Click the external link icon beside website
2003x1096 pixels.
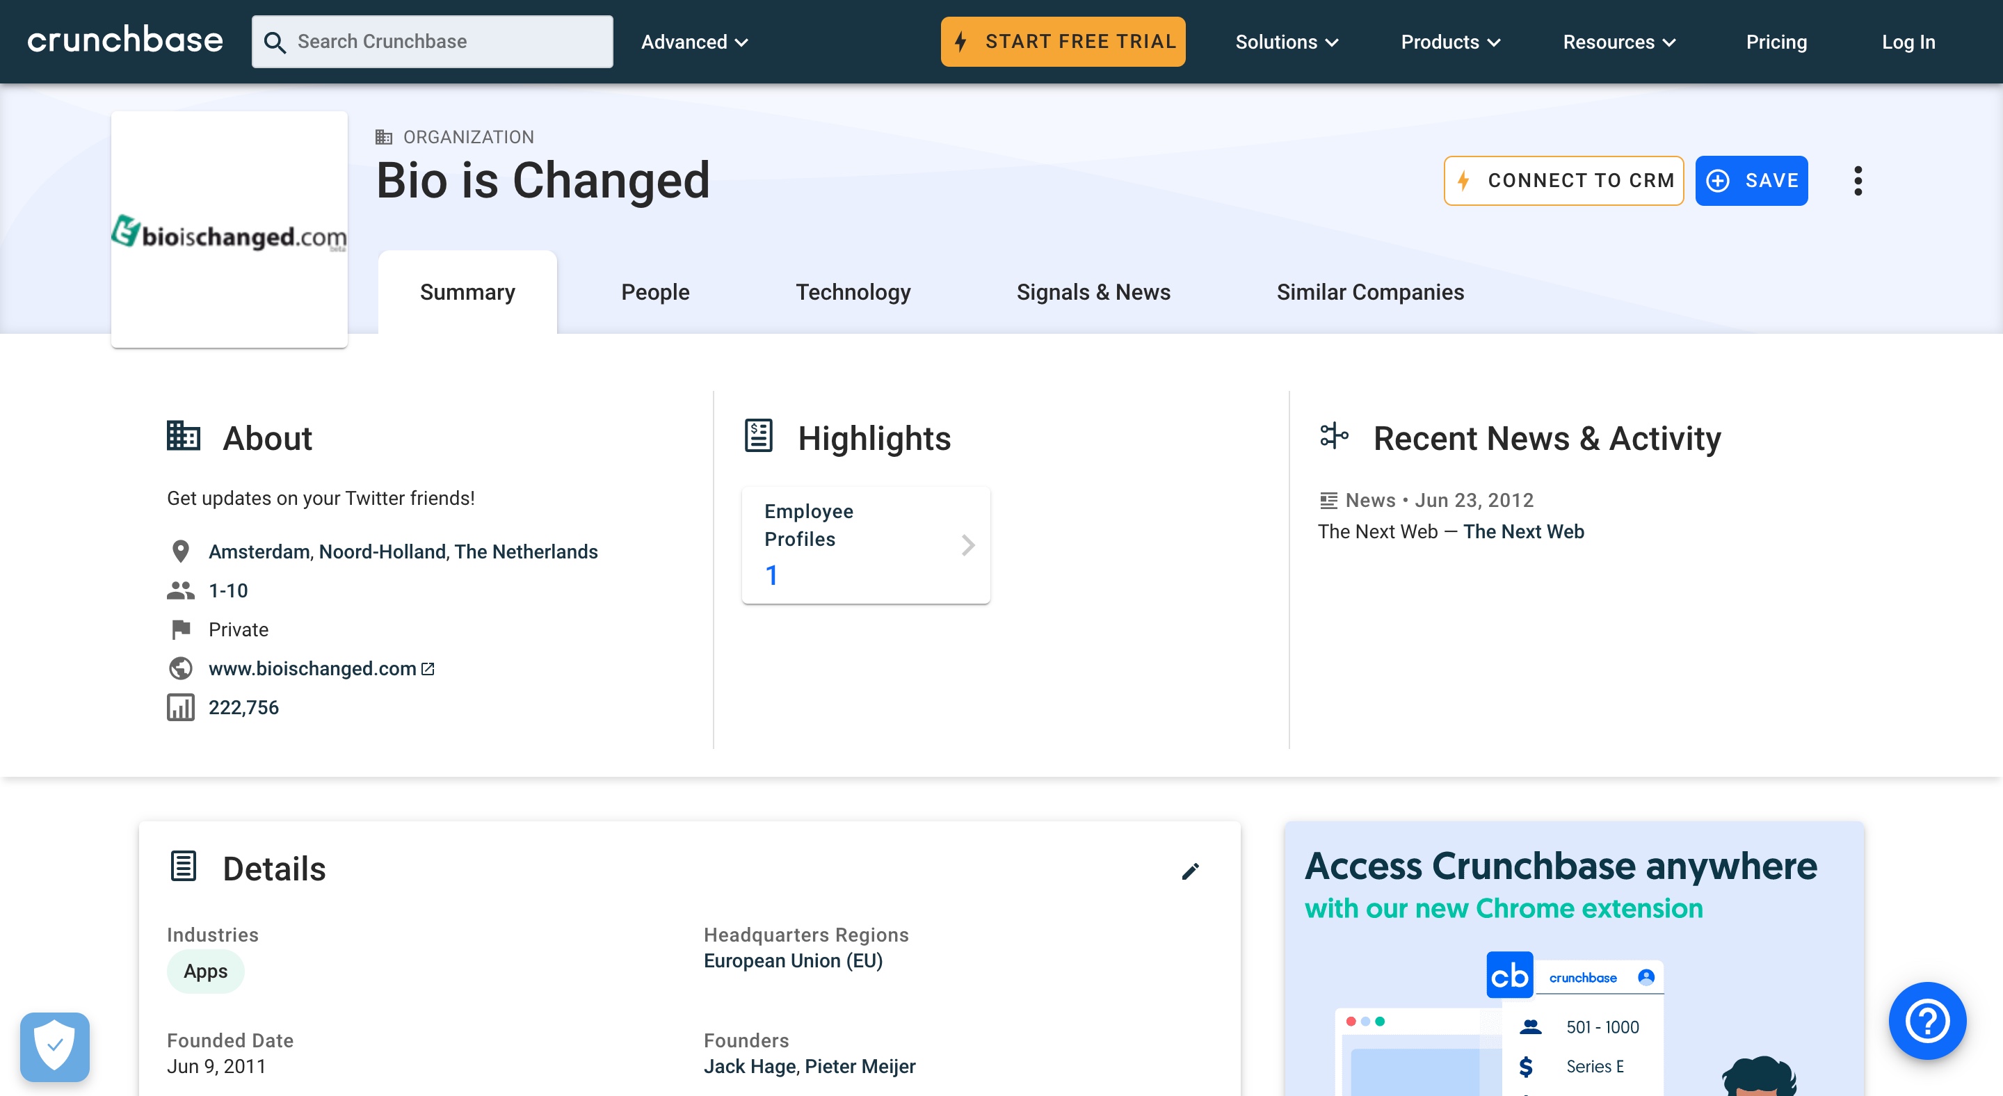[x=428, y=668]
